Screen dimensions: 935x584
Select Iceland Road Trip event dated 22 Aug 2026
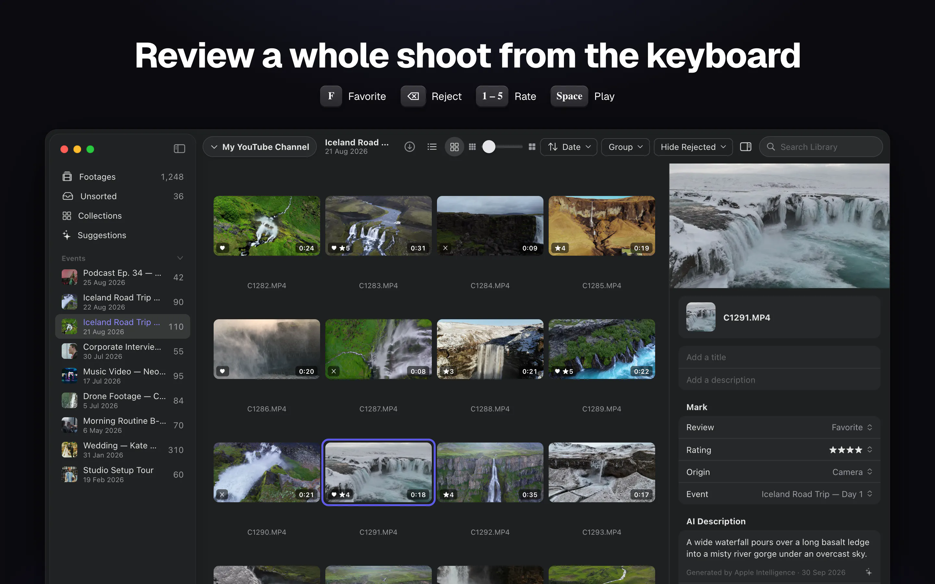pos(123,302)
